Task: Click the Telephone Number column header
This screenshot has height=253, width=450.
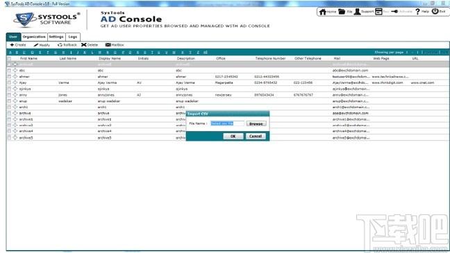Action: click(270, 58)
